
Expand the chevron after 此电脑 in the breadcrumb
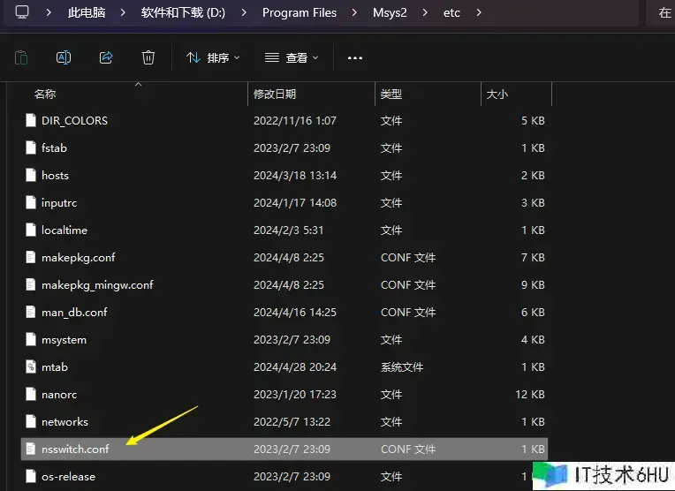pyautogui.click(x=123, y=12)
